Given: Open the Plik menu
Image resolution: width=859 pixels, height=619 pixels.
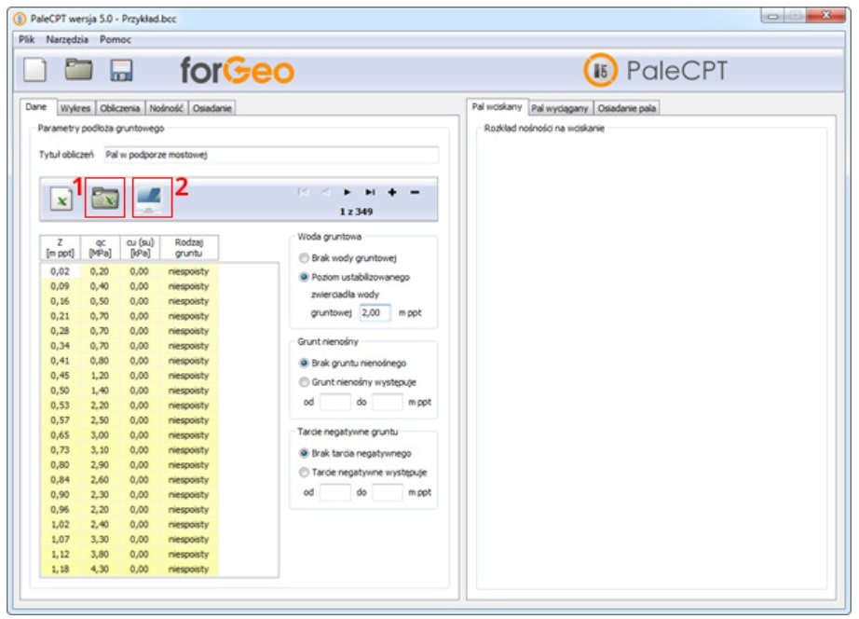Looking at the screenshot, I should click(27, 40).
